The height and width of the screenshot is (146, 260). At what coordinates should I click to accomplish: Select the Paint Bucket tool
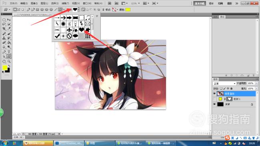[x=9, y=43]
